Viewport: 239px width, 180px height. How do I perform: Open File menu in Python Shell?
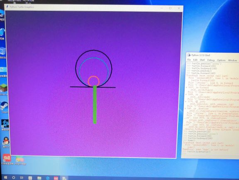[189, 60]
